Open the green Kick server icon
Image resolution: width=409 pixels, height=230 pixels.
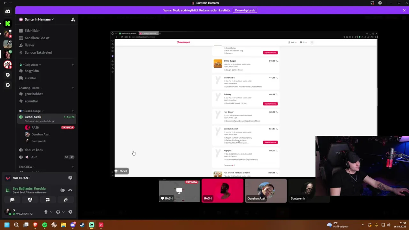pyautogui.click(x=8, y=23)
